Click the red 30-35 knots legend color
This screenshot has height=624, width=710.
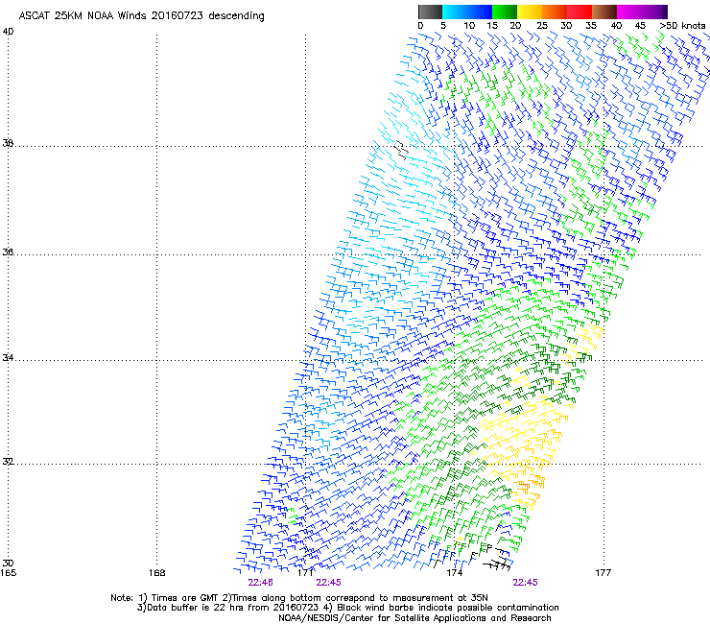click(580, 12)
